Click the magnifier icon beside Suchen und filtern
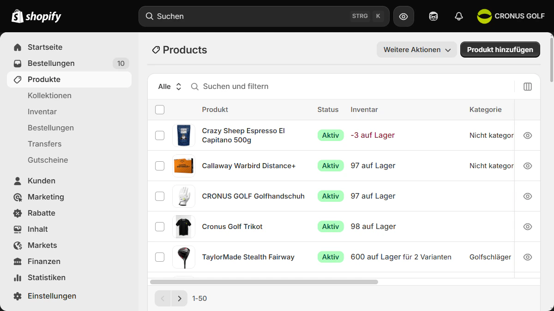 (x=195, y=87)
